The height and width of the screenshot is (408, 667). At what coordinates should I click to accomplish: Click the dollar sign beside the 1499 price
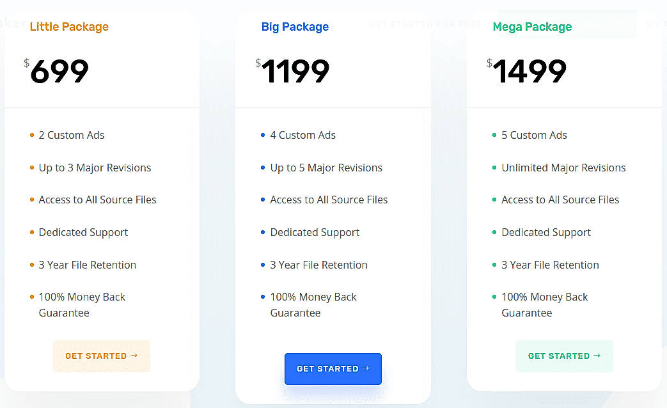click(x=489, y=63)
